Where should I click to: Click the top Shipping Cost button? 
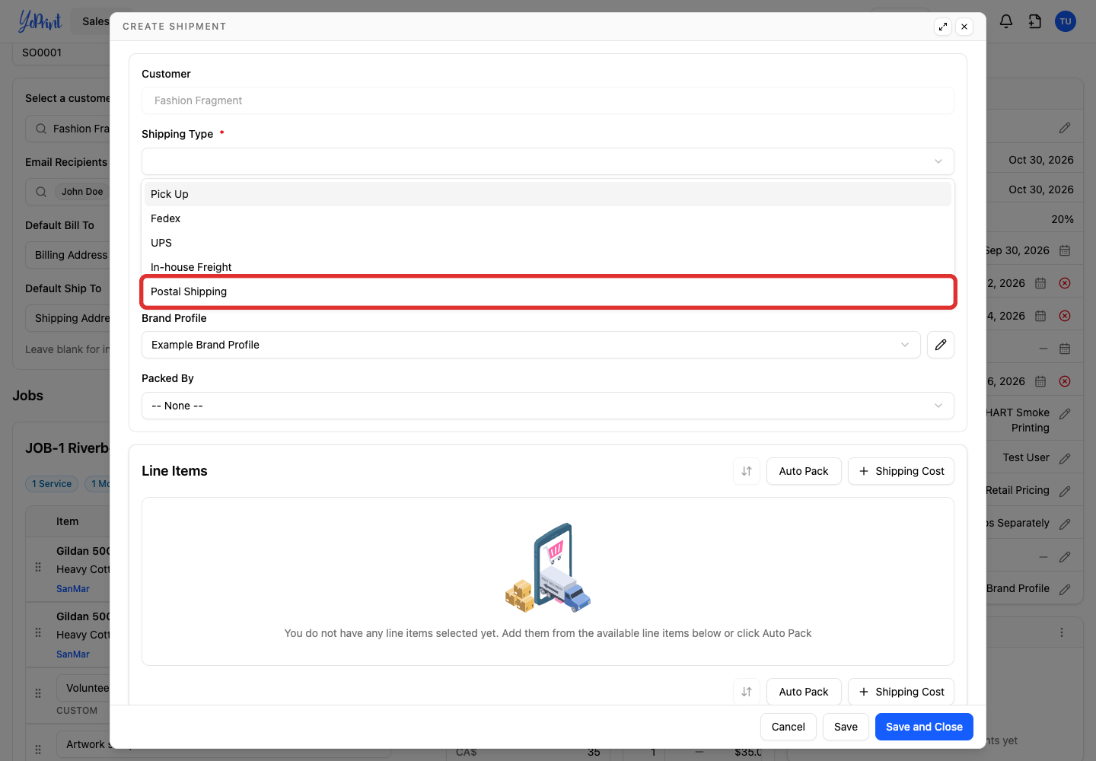901,471
